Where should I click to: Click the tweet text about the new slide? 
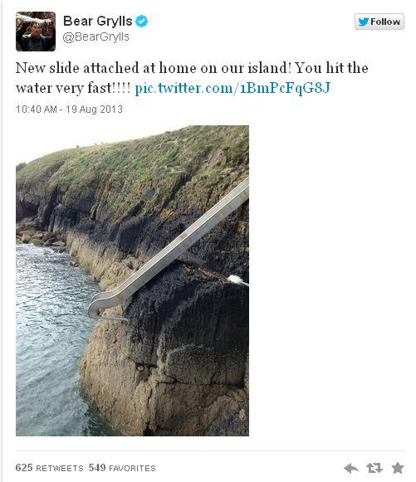coord(192,78)
